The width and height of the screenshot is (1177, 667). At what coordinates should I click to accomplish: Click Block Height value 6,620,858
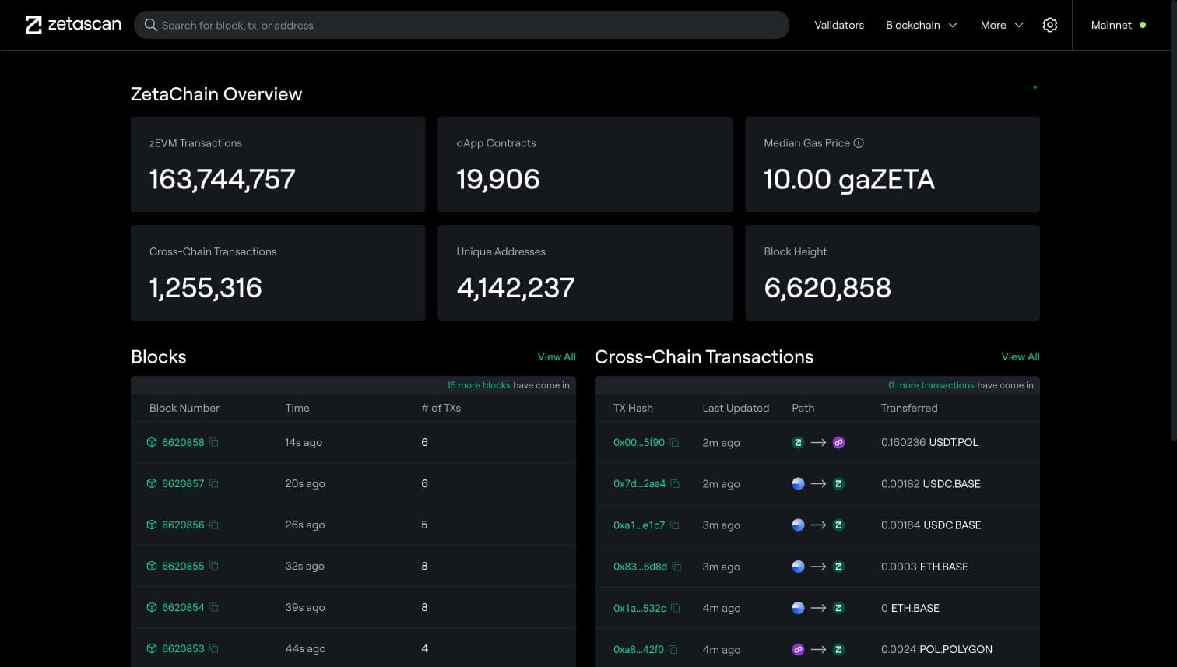click(x=827, y=288)
